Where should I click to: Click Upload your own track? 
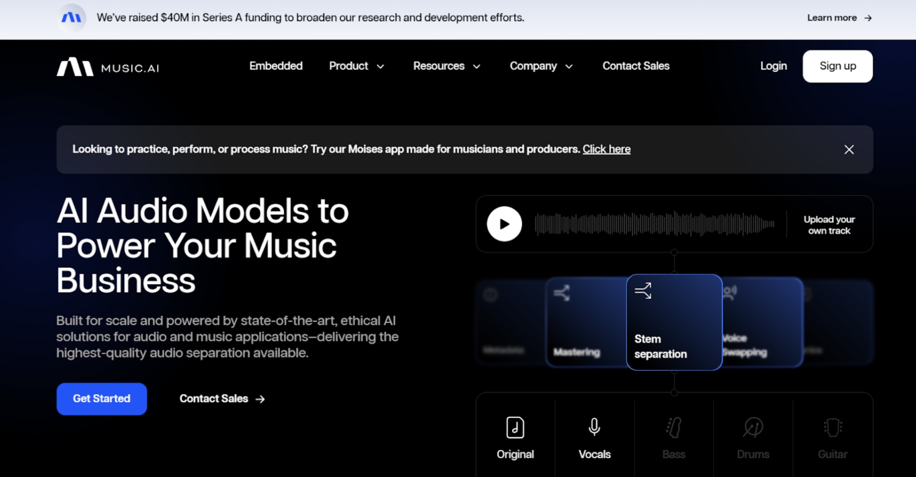click(829, 225)
